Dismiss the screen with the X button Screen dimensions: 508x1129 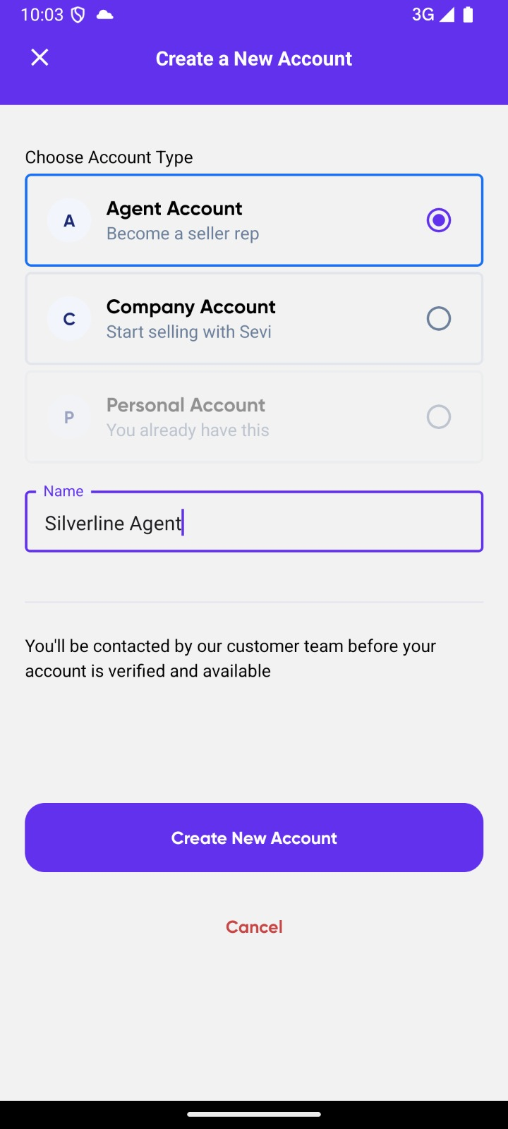point(40,58)
